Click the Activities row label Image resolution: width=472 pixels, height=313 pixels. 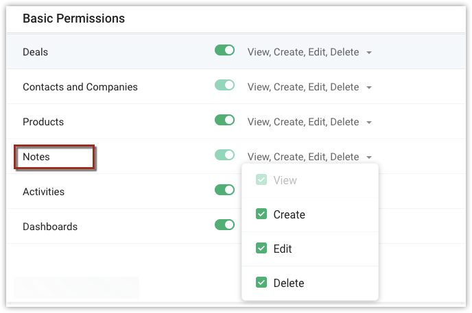(43, 192)
